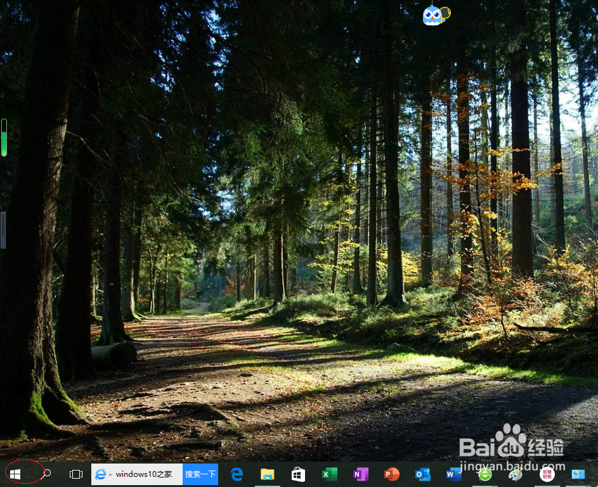Image resolution: width=598 pixels, height=487 pixels.
Task: Launch the Microsoft Store app
Action: point(298,474)
